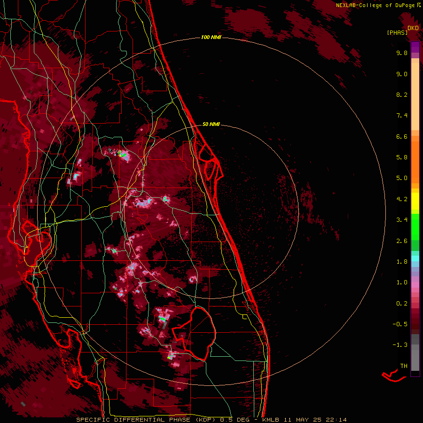423x423 pixels.
Task: Click the KMLB 11 MAY 25 22:14 timestamp
Action: [x=304, y=420]
